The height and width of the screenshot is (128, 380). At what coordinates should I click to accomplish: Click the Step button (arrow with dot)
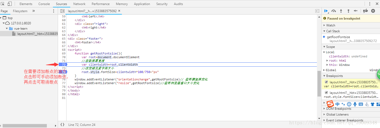click(x=356, y=11)
